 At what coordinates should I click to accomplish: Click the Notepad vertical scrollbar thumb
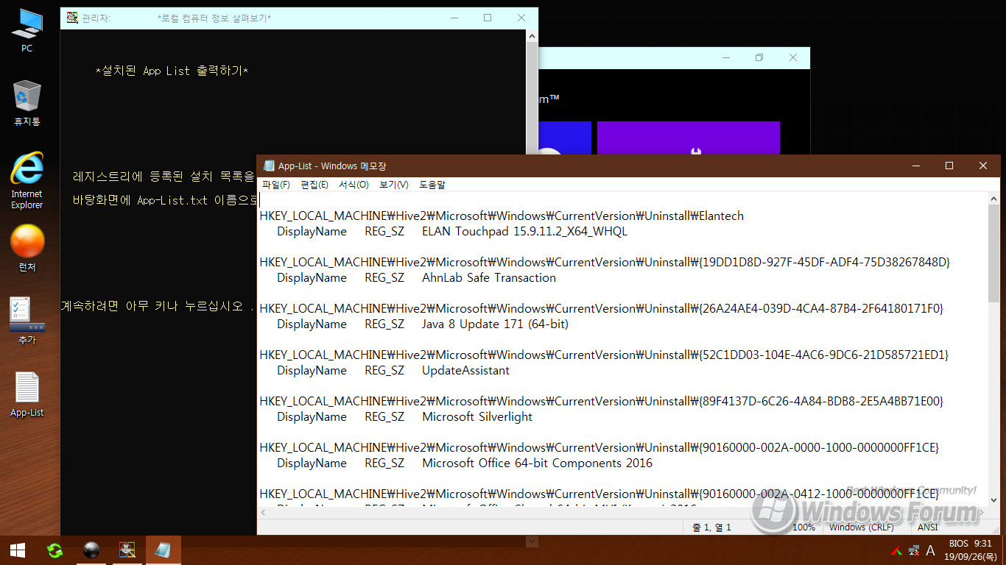coord(994,254)
